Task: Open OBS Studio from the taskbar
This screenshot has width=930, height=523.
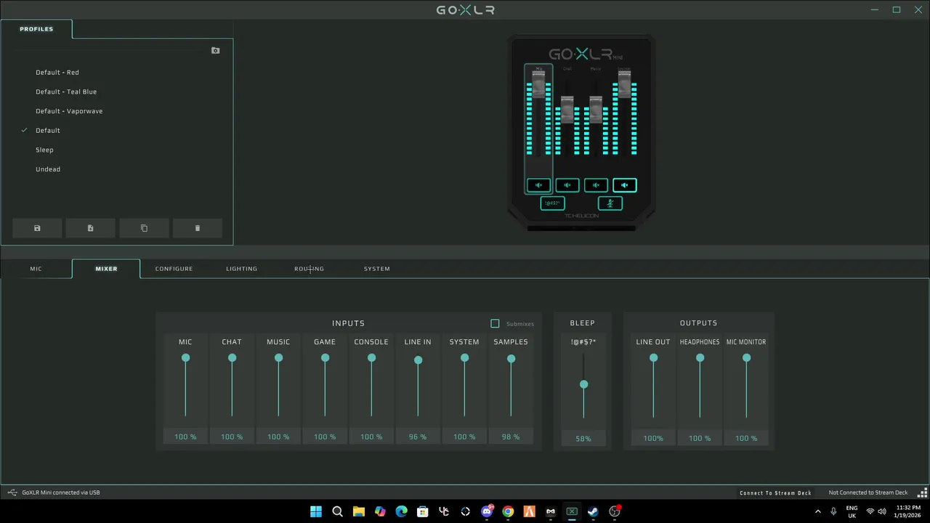Action: point(615,511)
